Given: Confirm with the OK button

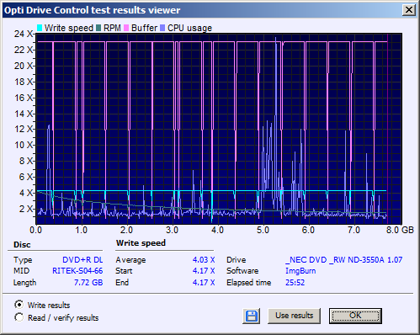Looking at the screenshot, I should click(355, 316).
